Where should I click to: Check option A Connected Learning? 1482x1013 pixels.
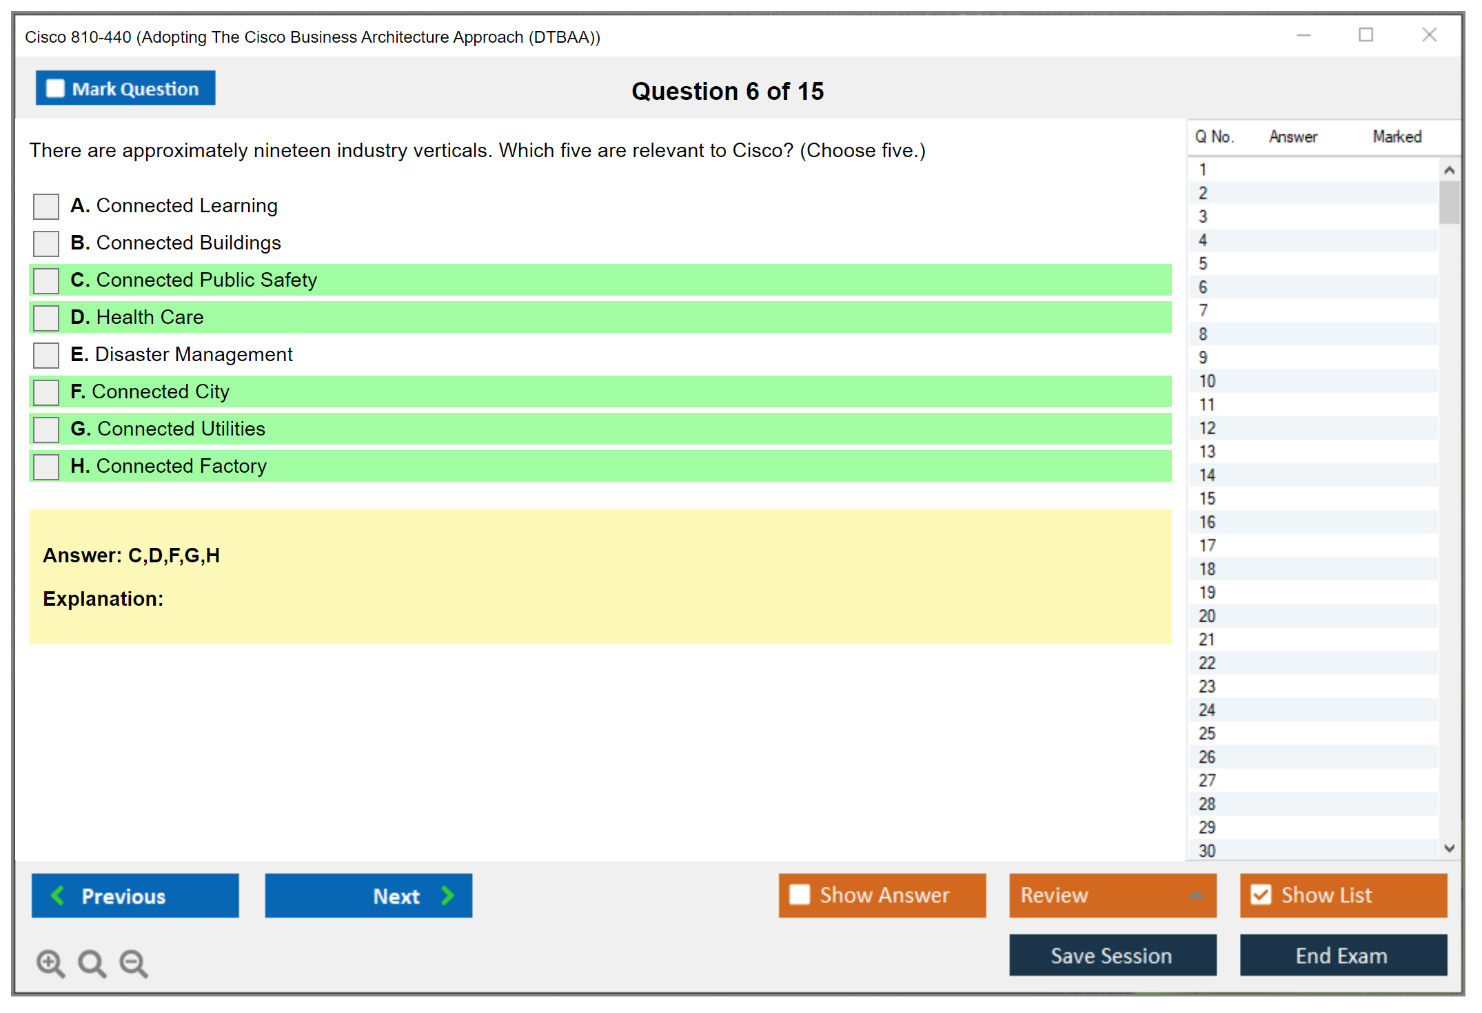click(46, 206)
